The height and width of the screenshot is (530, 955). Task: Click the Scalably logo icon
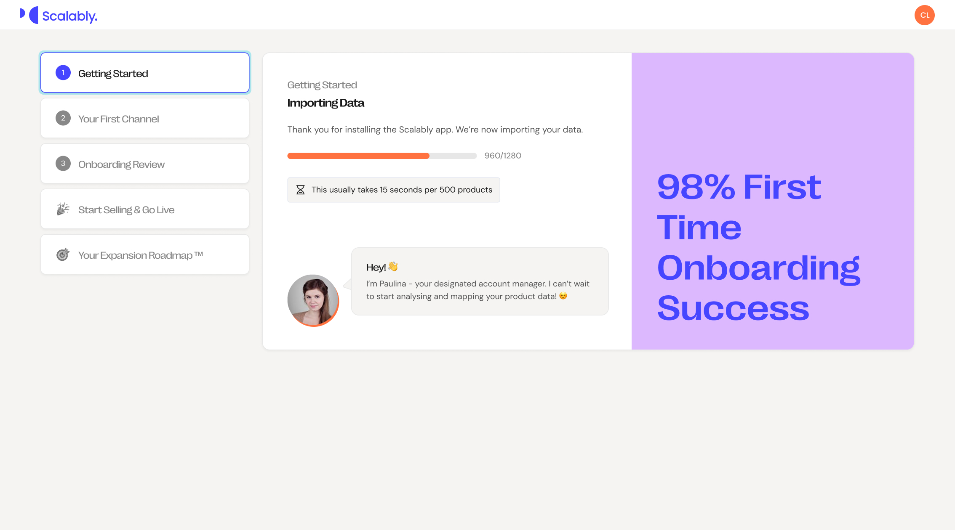click(29, 15)
